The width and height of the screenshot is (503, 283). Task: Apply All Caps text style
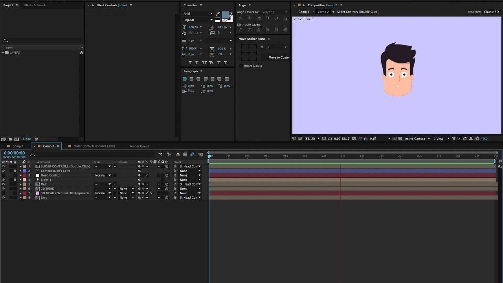coord(204,63)
